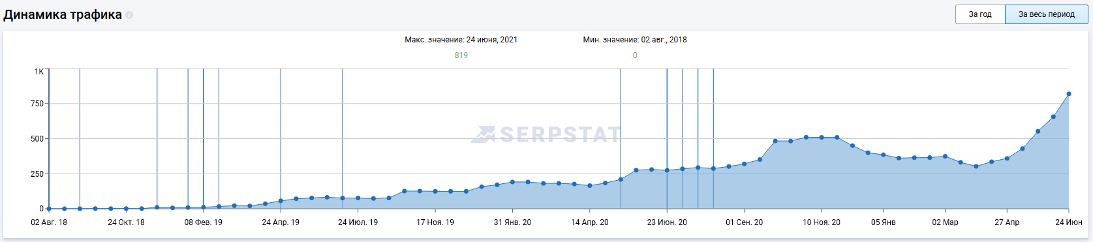Select the data point above 14 Апр. 20
The width and height of the screenshot is (1093, 242).
click(590, 186)
